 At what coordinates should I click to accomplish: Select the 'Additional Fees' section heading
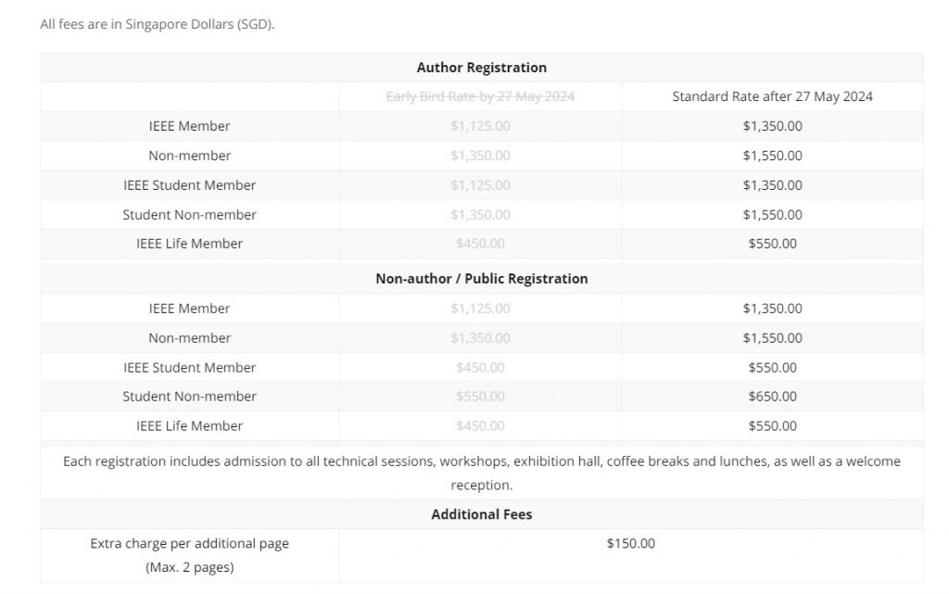(x=481, y=514)
